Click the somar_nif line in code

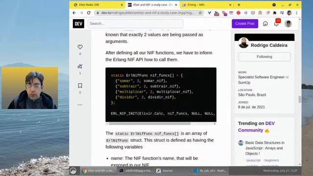coord(141,81)
